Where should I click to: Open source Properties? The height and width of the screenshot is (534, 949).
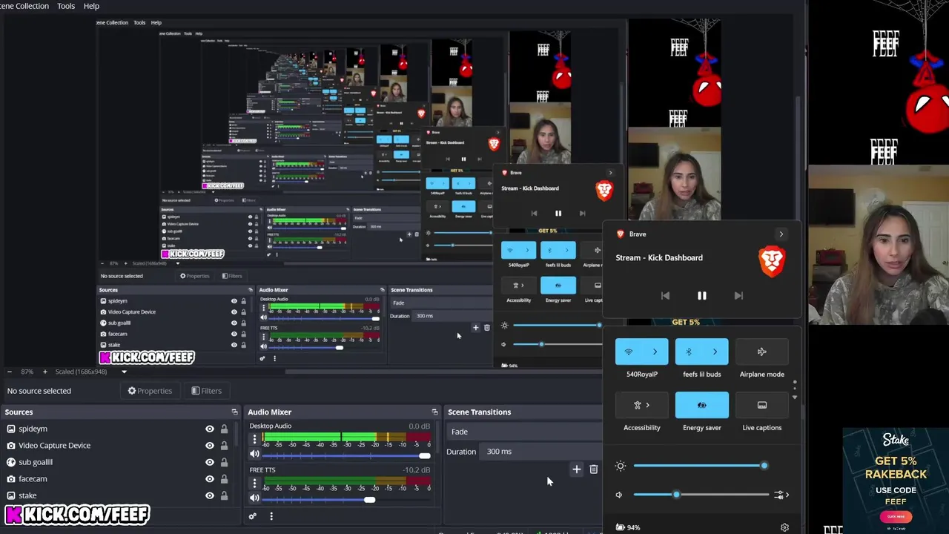pyautogui.click(x=150, y=391)
